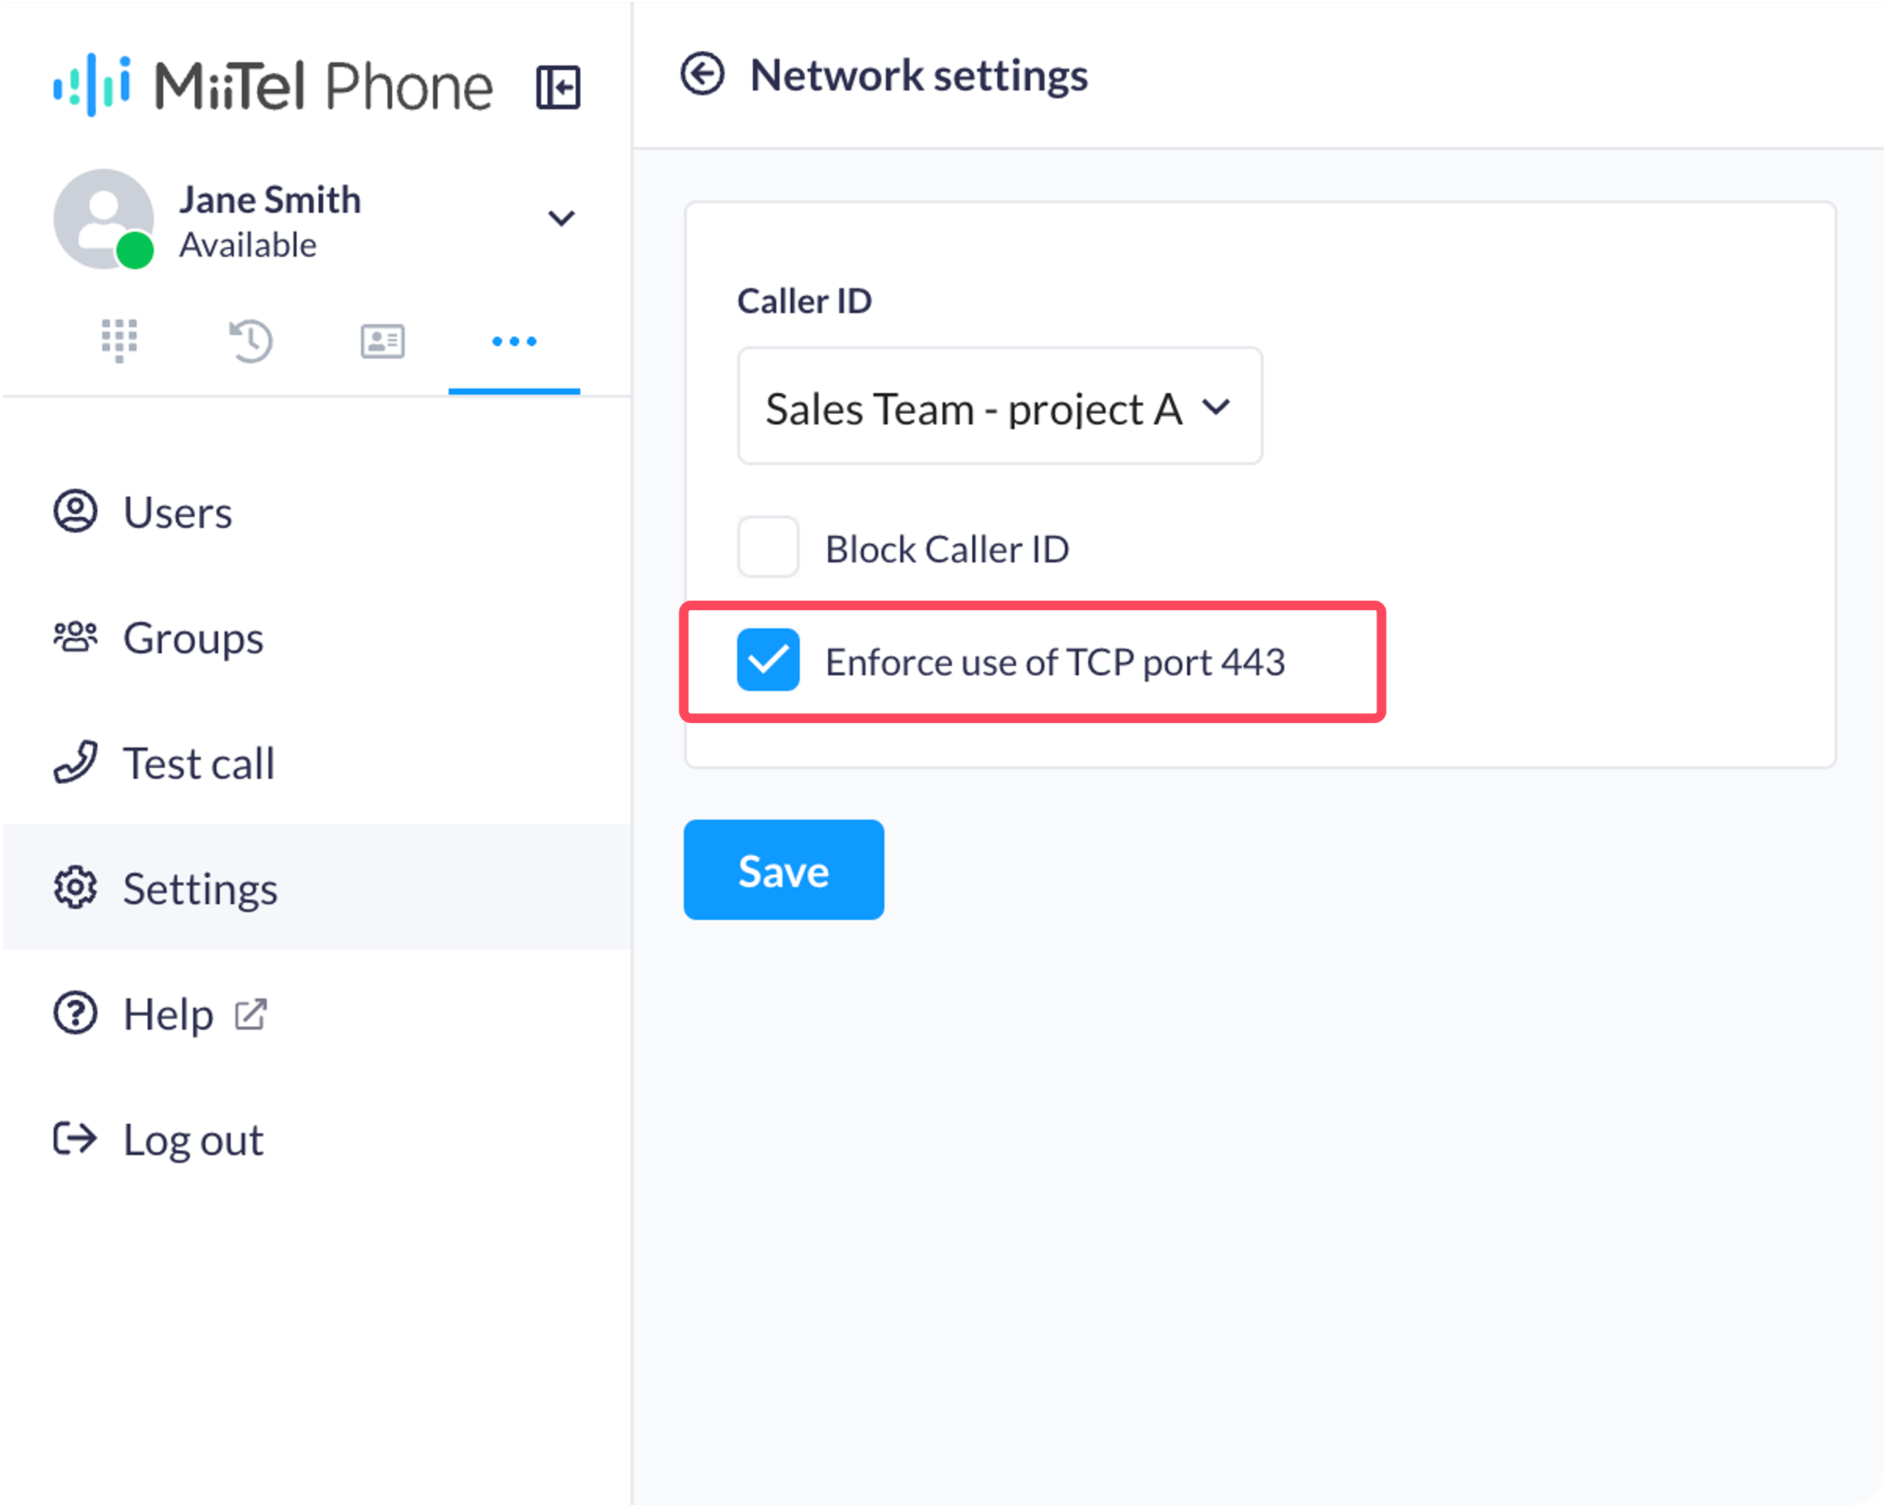
Task: Click the Jane Smith avatar
Action: [x=104, y=218]
